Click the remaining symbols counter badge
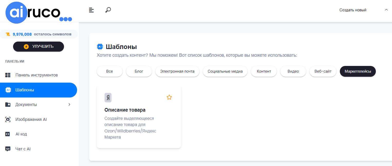This screenshot has width=392, height=166. (x=39, y=34)
